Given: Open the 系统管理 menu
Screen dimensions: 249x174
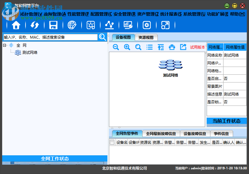Looking at the screenshot, I should (194, 14).
